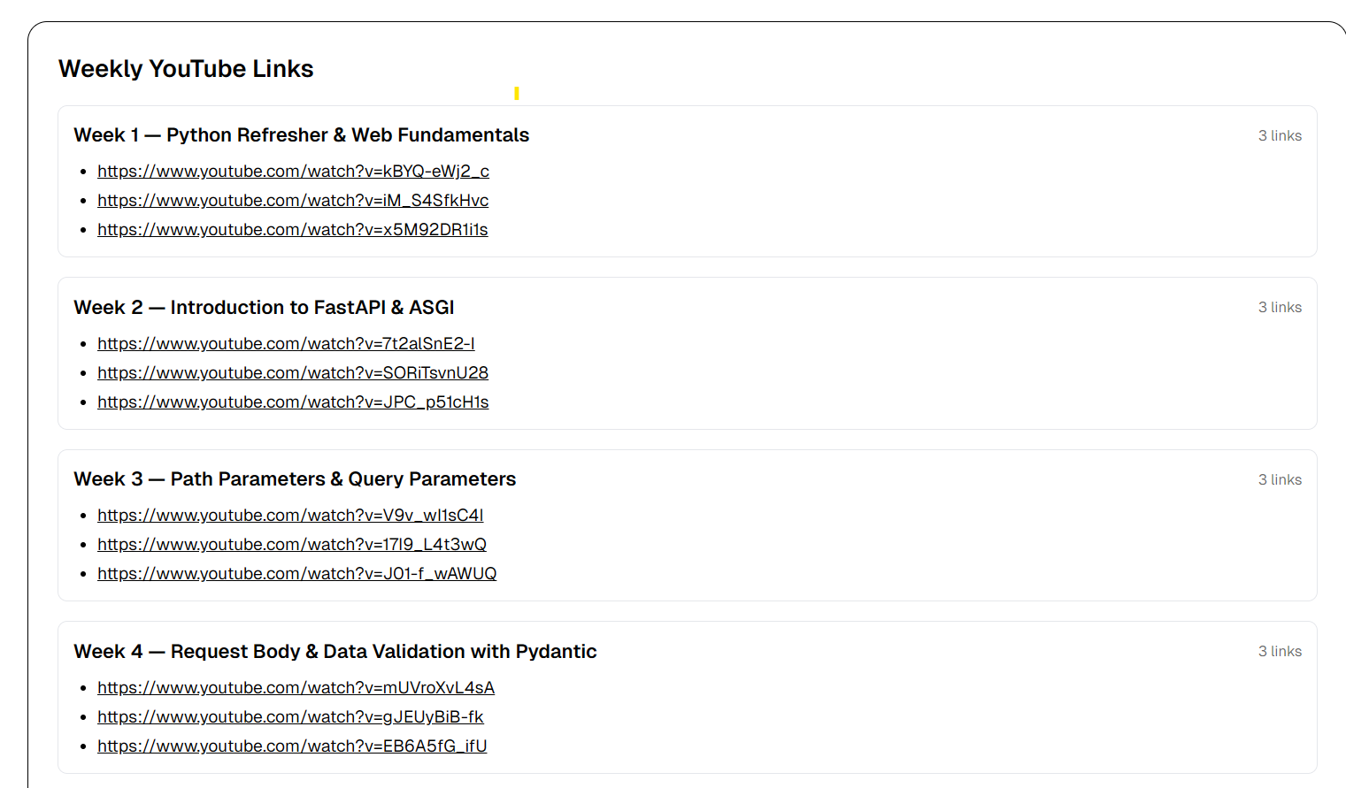Click the 3 links label for Week 4
1346x788 pixels.
coord(1280,651)
